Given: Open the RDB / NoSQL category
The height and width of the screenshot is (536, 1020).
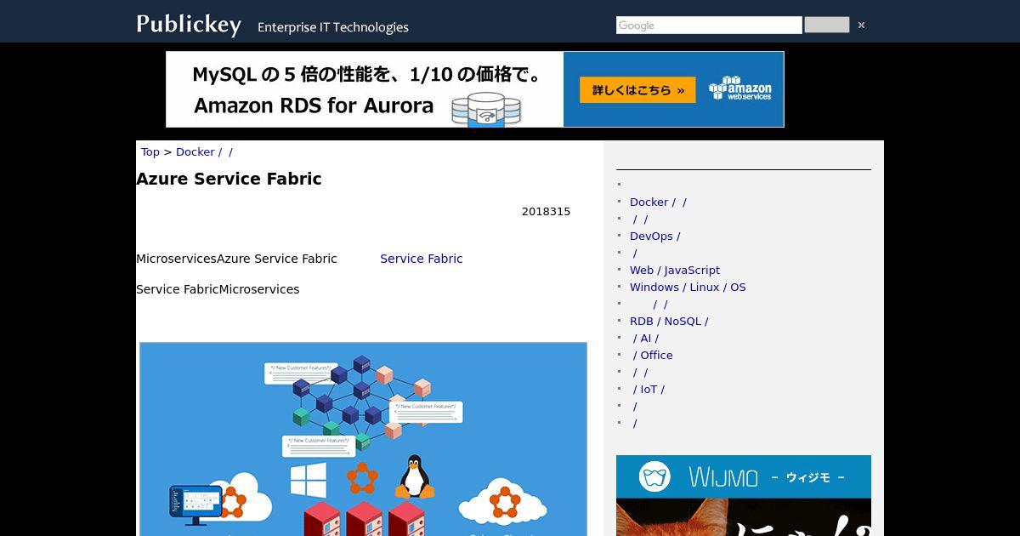Looking at the screenshot, I should 669,321.
